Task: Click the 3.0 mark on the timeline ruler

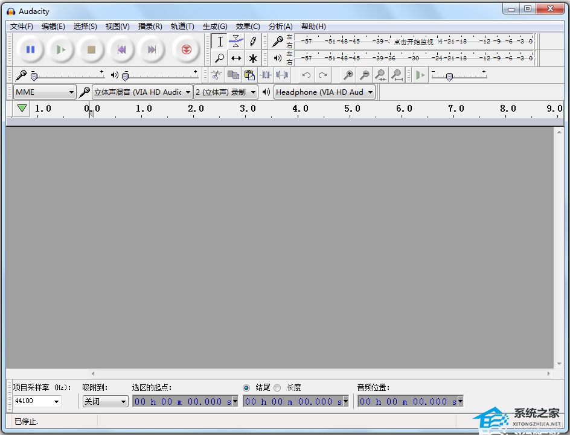Action: [248, 108]
